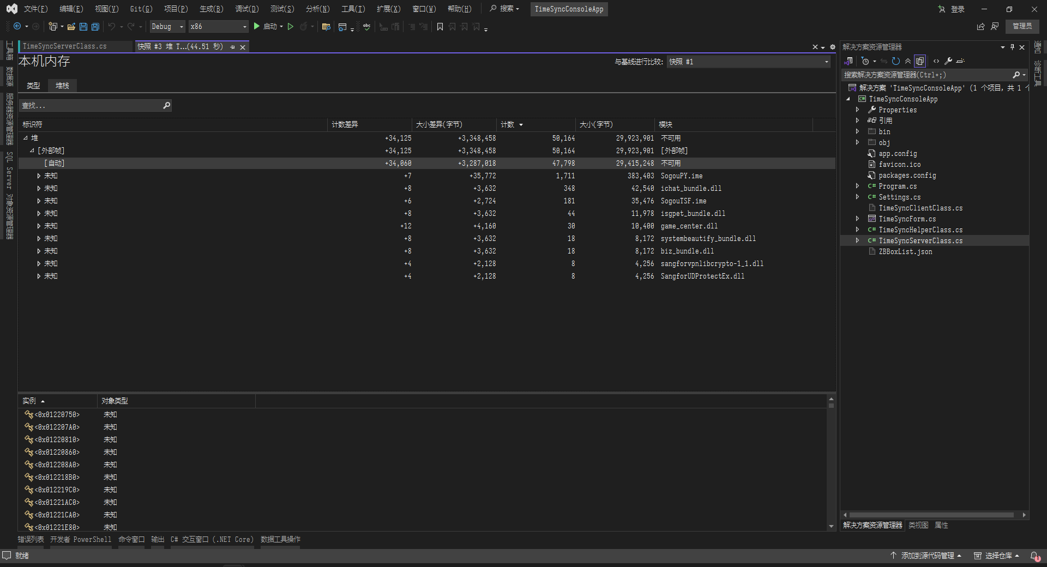Expand the Properties node in Solution Explorer
Screen dimensions: 1047x567
point(857,110)
